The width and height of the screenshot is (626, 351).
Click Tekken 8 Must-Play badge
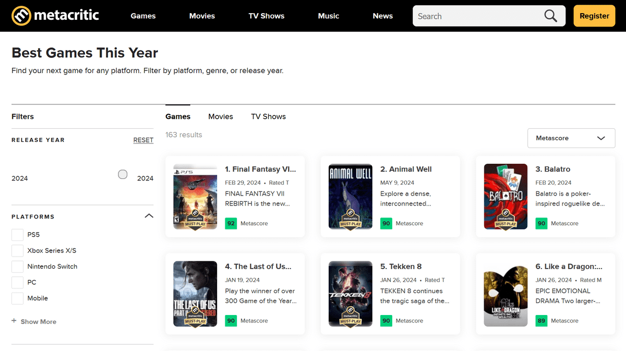click(x=351, y=318)
